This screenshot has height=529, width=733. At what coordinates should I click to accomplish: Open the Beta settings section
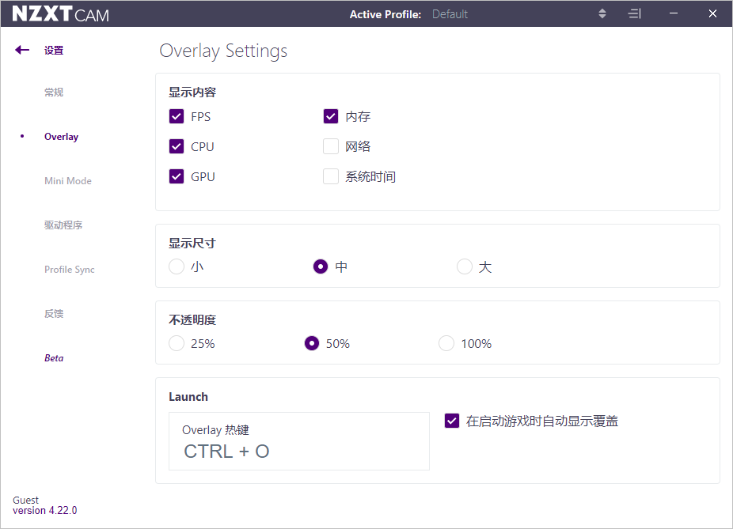click(54, 357)
